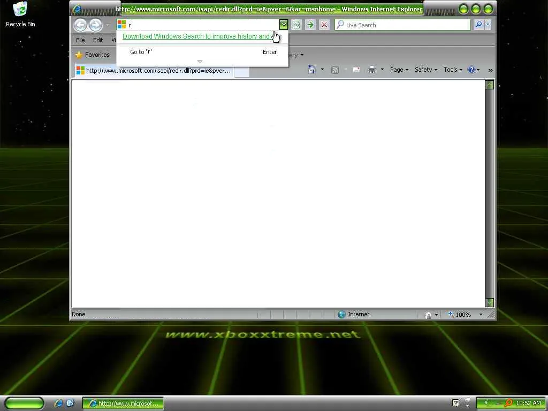
Task: Click the Internet security zone indicator
Action: [x=354, y=314]
